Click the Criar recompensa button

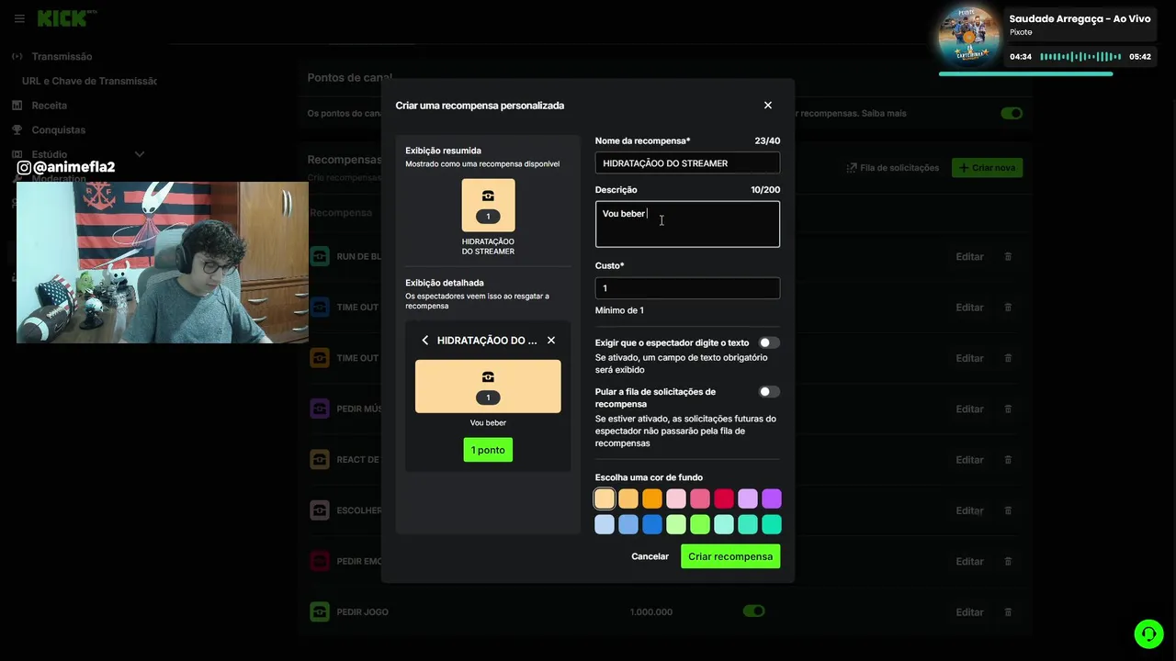730,556
